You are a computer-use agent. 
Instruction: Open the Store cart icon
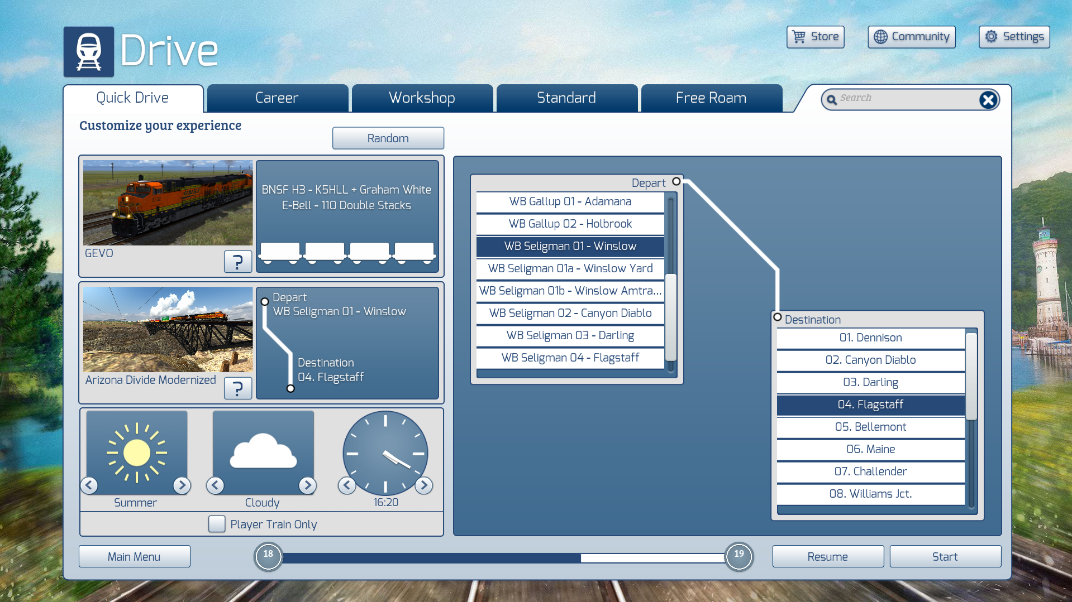pos(799,37)
